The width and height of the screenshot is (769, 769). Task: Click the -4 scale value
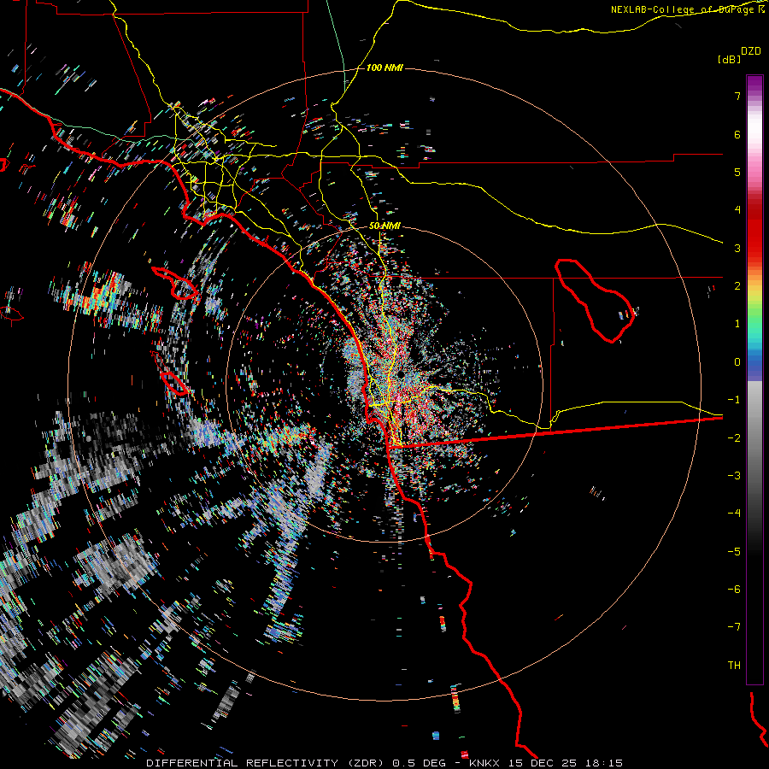point(734,514)
